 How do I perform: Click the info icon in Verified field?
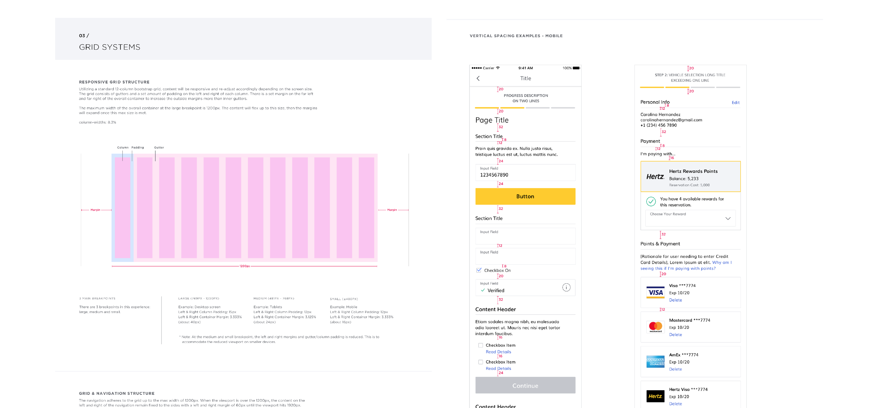coord(566,288)
